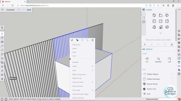This screenshot has height=101, width=181.
Task: Open scene settings gear
Action: click(172, 45)
